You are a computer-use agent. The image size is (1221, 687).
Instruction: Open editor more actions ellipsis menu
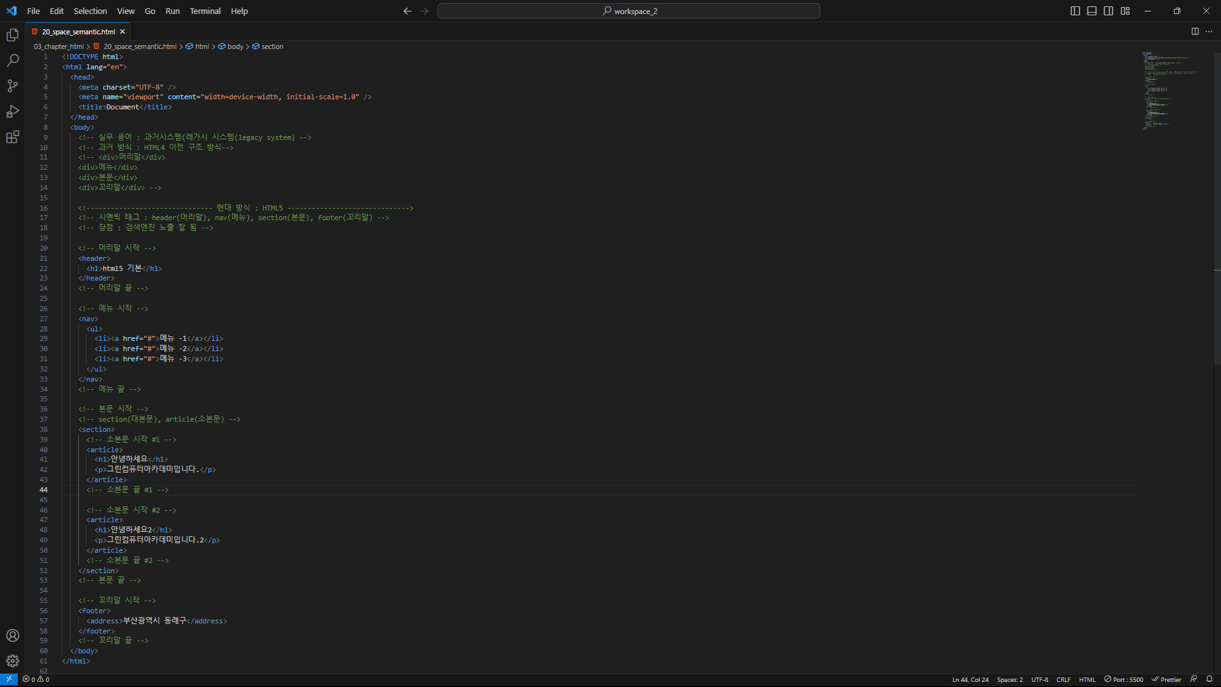(1209, 31)
